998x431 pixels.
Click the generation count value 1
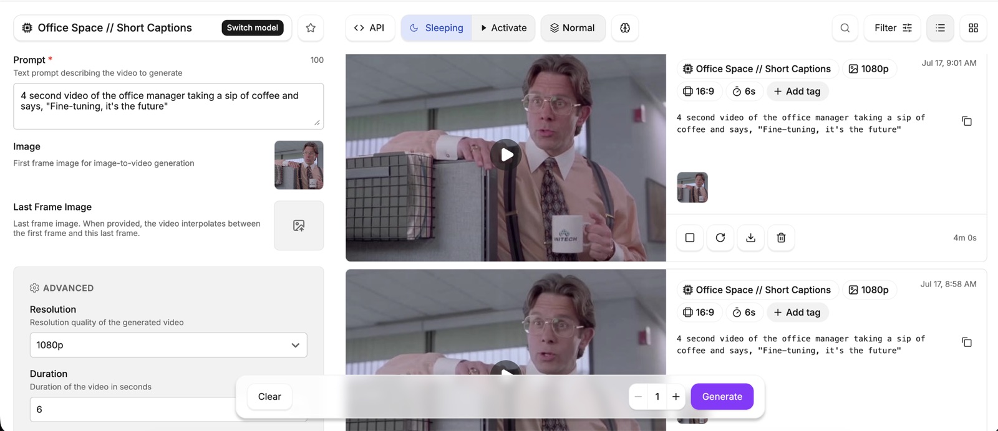pyautogui.click(x=657, y=397)
